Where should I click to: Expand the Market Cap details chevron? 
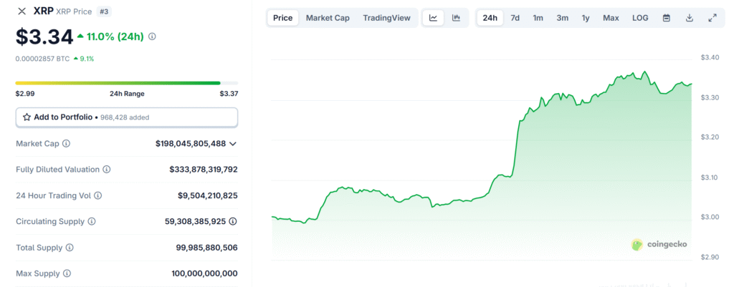(233, 144)
